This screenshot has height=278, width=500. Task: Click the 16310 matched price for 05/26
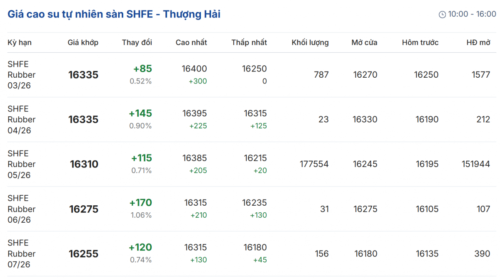coord(84,164)
